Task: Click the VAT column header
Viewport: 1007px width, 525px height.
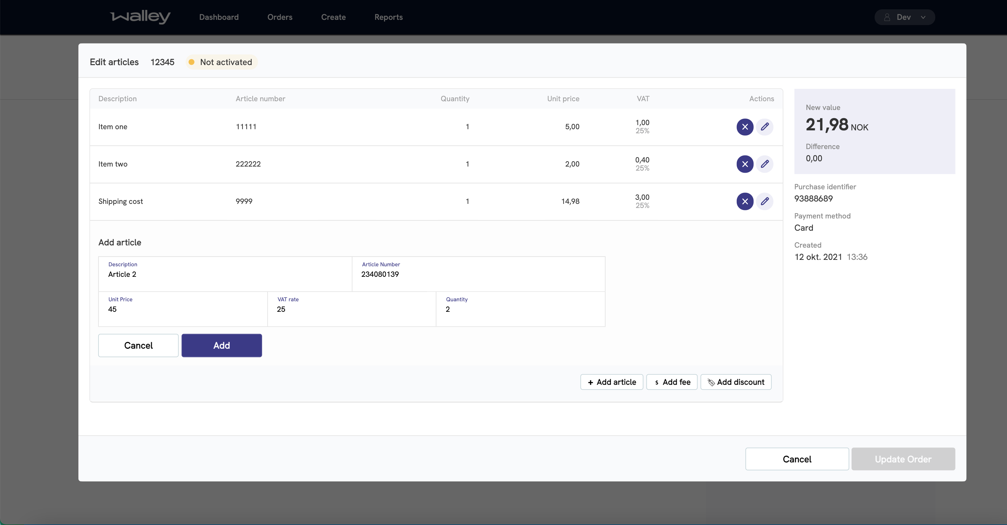Action: click(643, 99)
